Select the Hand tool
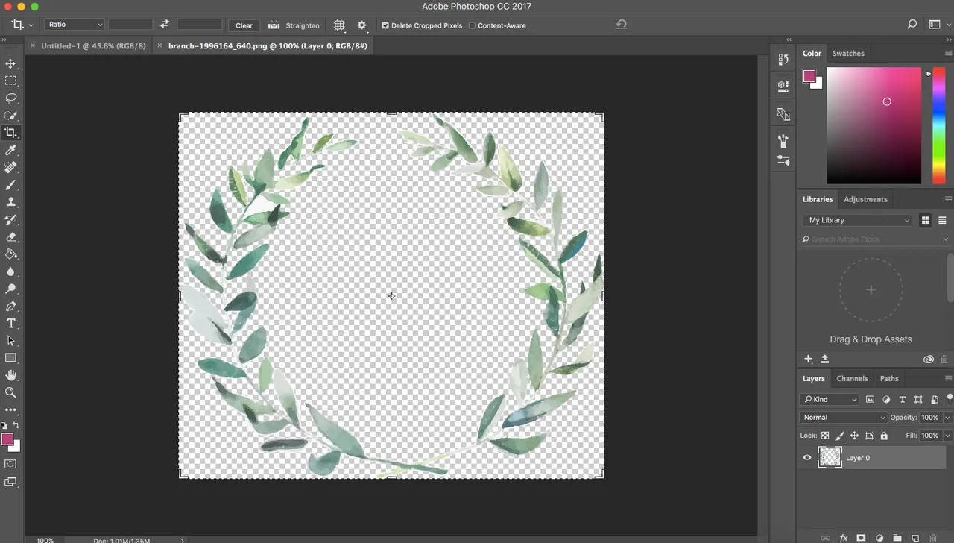Image resolution: width=954 pixels, height=543 pixels. pos(10,375)
